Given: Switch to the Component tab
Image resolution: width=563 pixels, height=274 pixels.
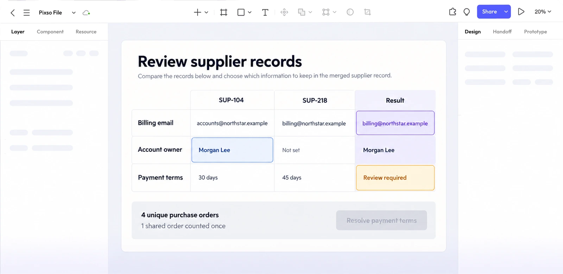Looking at the screenshot, I should 50,32.
